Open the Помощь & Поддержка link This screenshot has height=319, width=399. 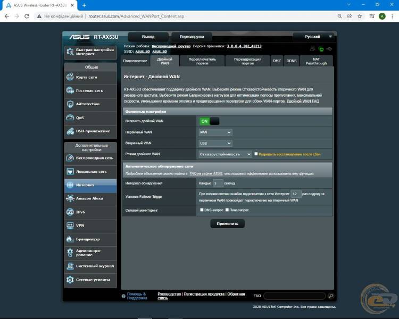(137, 296)
